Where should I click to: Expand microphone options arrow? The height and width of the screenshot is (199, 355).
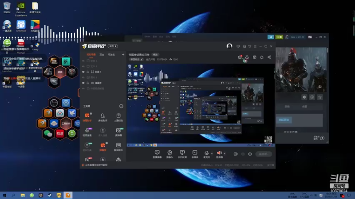pyautogui.click(x=212, y=153)
